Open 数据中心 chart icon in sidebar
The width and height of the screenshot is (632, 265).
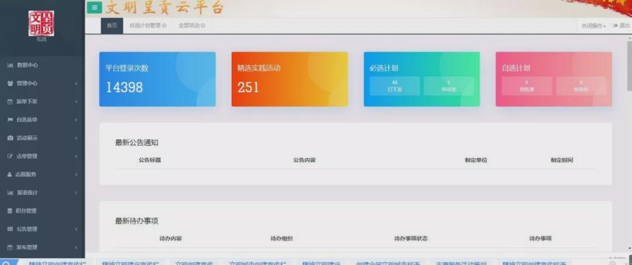[10, 65]
